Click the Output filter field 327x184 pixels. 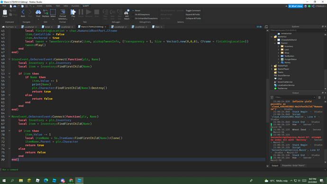click(x=295, y=97)
